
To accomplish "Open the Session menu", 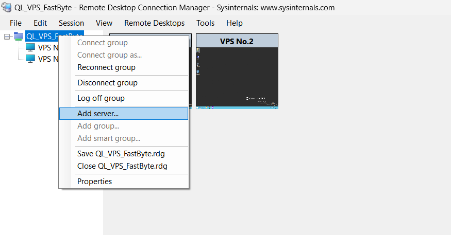I will pyautogui.click(x=71, y=23).
